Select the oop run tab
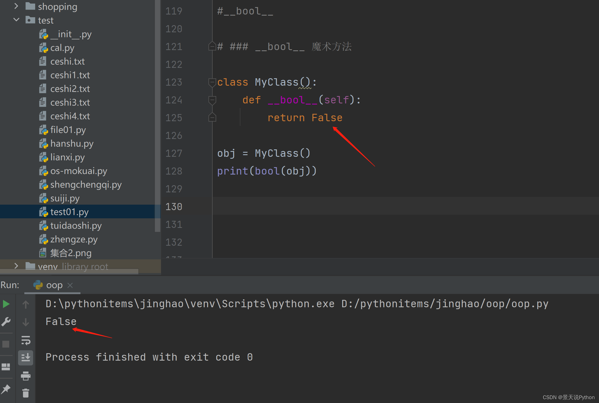 [52, 285]
